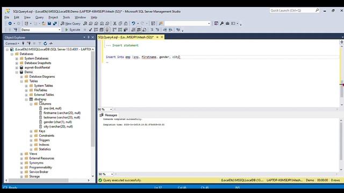Click the Query Options icon
Screen dimensions: 344x193
point(102,30)
